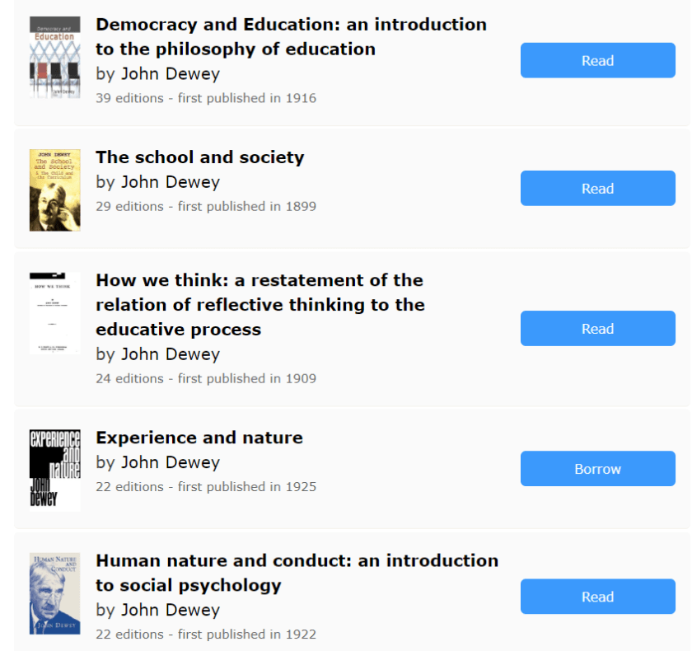Open the Experience and nature title link

tap(199, 438)
